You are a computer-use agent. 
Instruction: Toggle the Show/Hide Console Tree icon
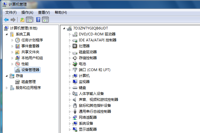[x=29, y=20]
